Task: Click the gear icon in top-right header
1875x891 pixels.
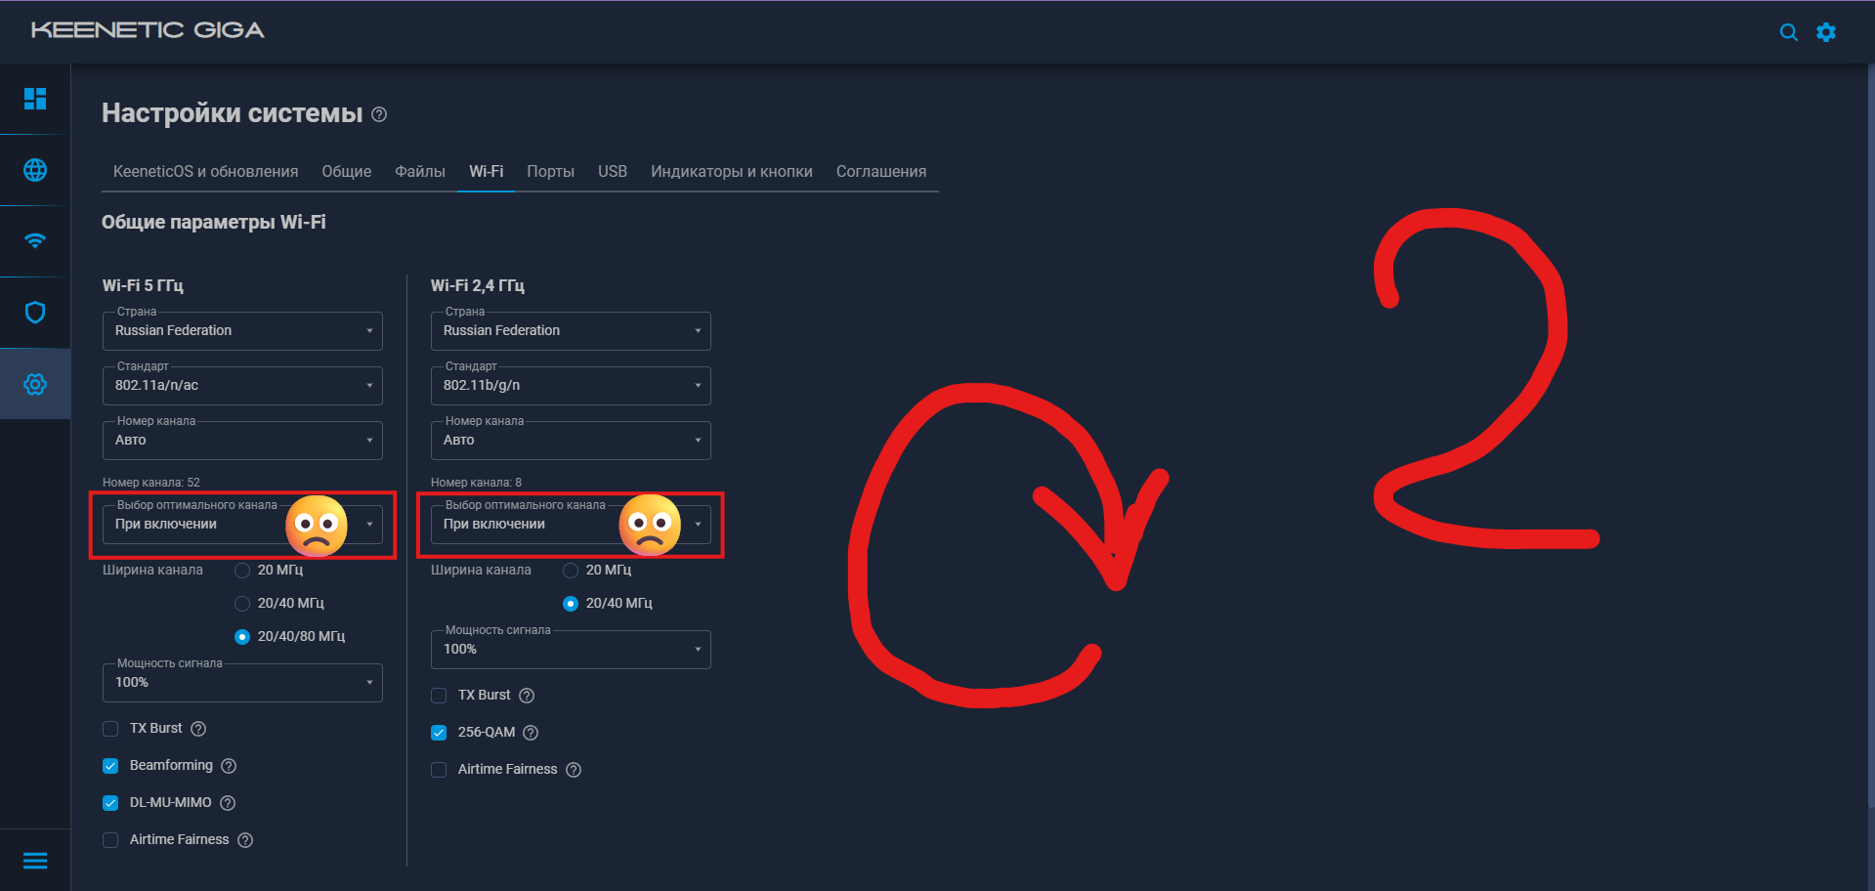Action: [x=1825, y=32]
